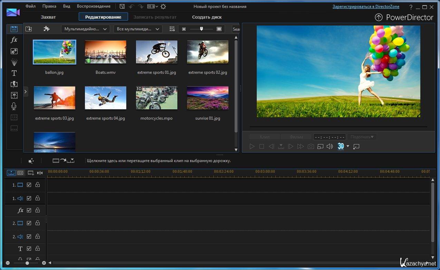This screenshot has height=270, width=440.
Task: Click the Magic tools wand icon
Action: [x=31, y=161]
